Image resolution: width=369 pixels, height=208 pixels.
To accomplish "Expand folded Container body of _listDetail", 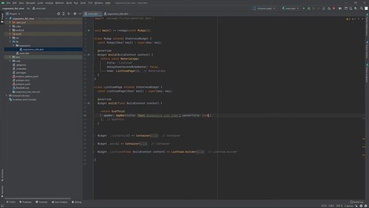I will (154, 136).
